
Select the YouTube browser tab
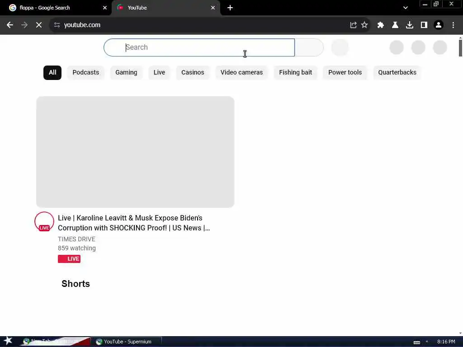165,8
